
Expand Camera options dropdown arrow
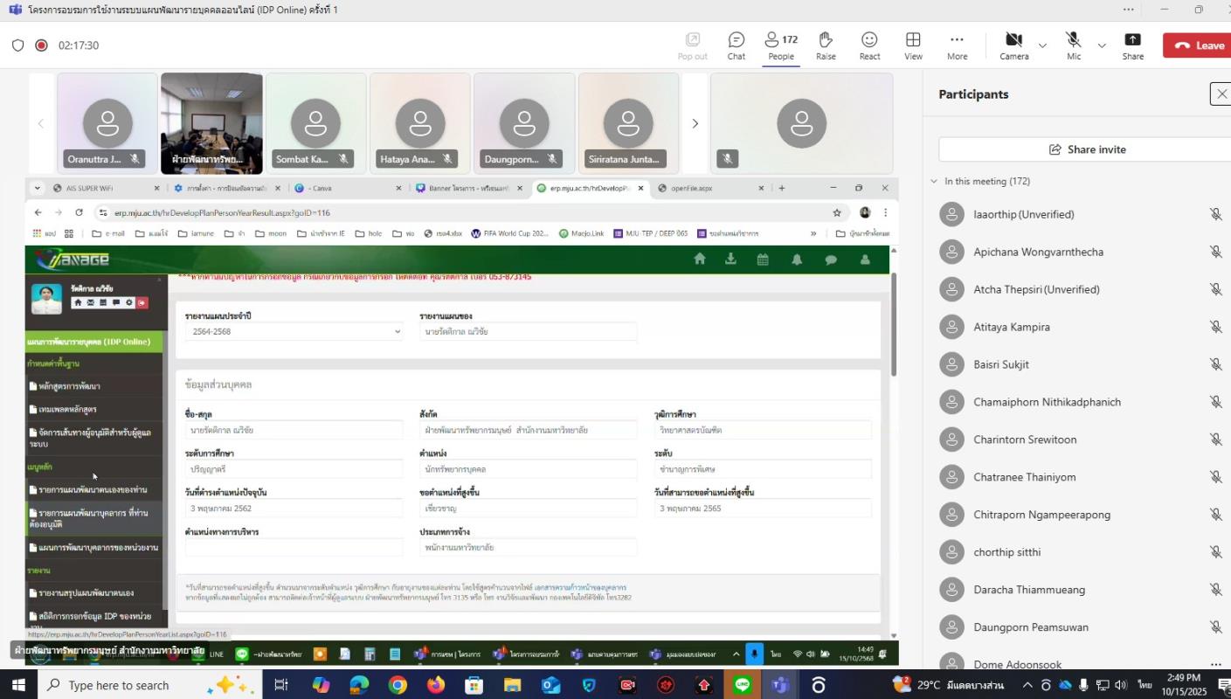pos(1042,45)
